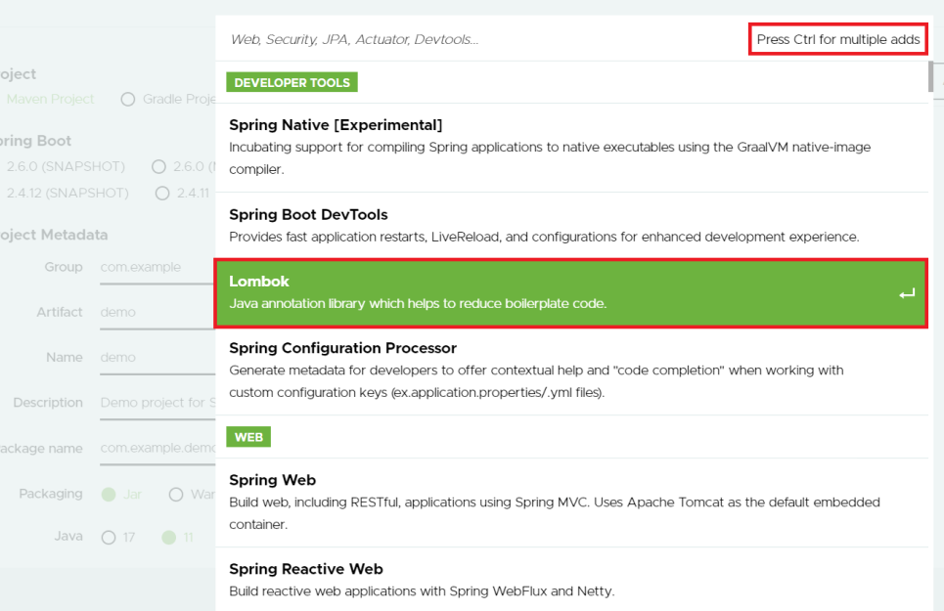Click the 2.4.12 (SNAPSHOT) version label
The width and height of the screenshot is (944, 611).
coord(67,193)
